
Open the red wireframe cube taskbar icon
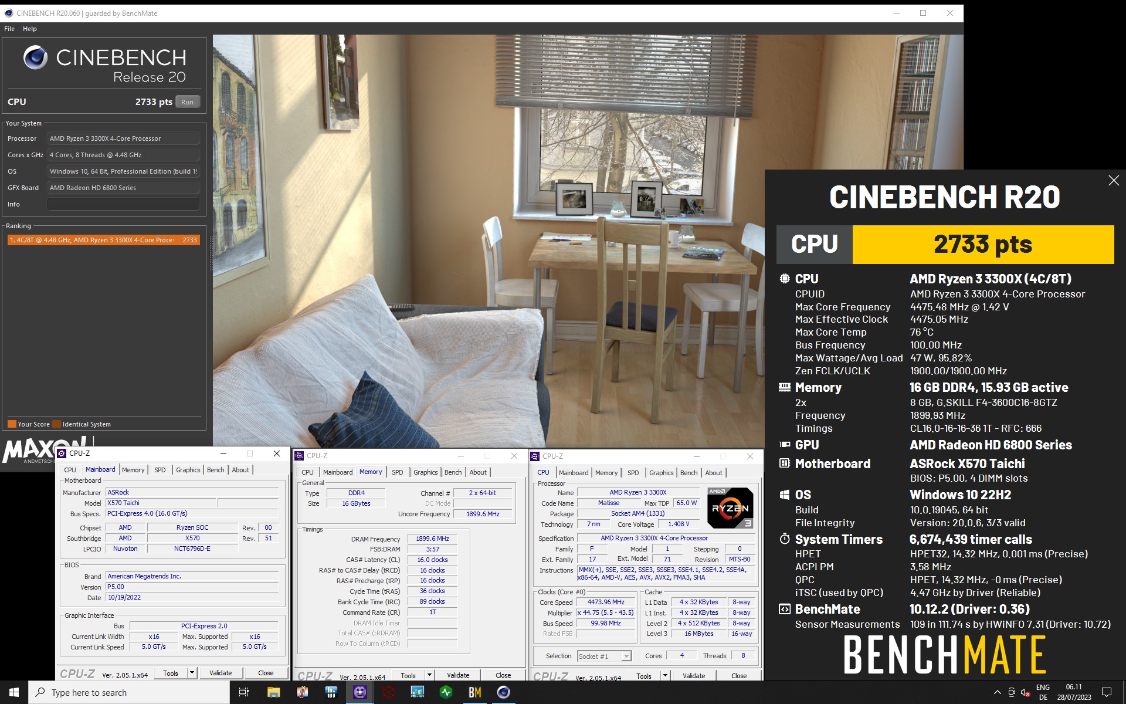[x=388, y=692]
